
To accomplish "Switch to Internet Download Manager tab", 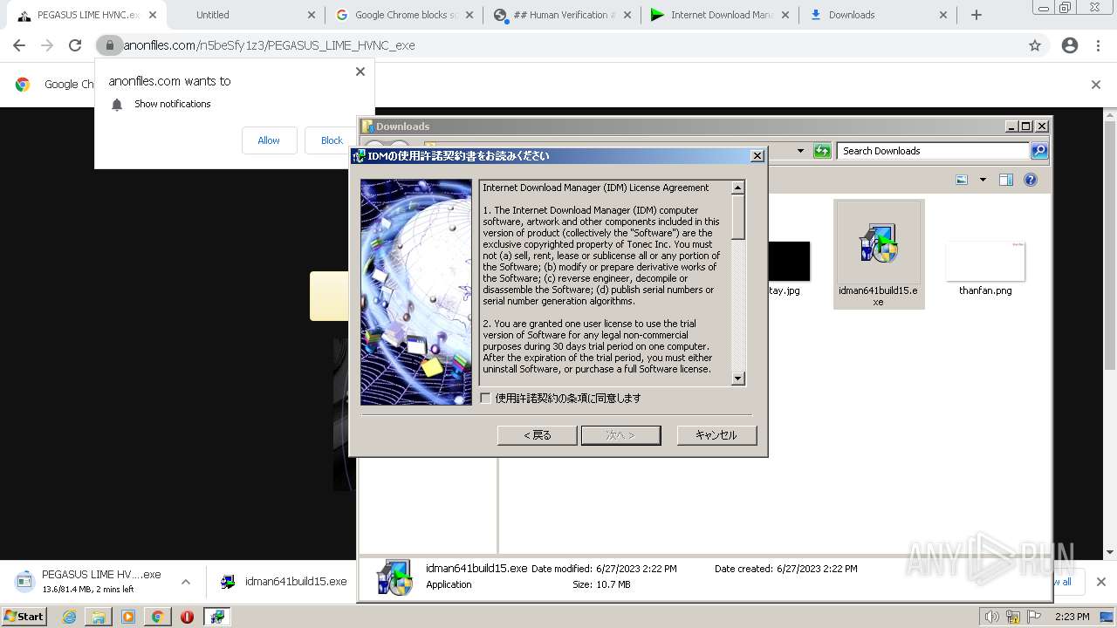I will click(x=720, y=15).
